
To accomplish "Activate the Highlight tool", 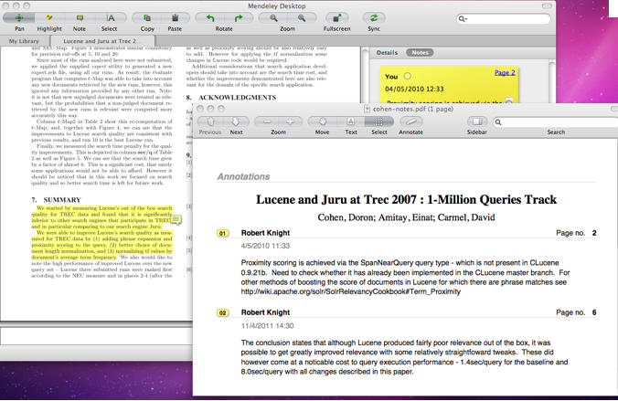I will pos(49,18).
